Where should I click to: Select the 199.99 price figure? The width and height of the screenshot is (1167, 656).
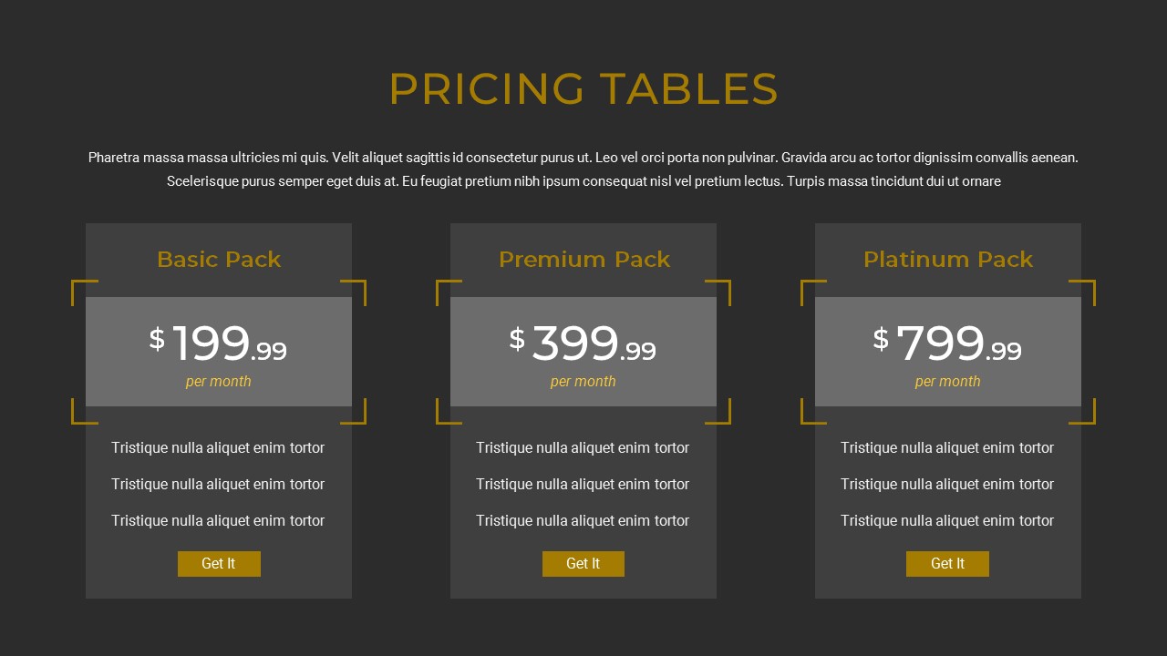click(x=229, y=344)
